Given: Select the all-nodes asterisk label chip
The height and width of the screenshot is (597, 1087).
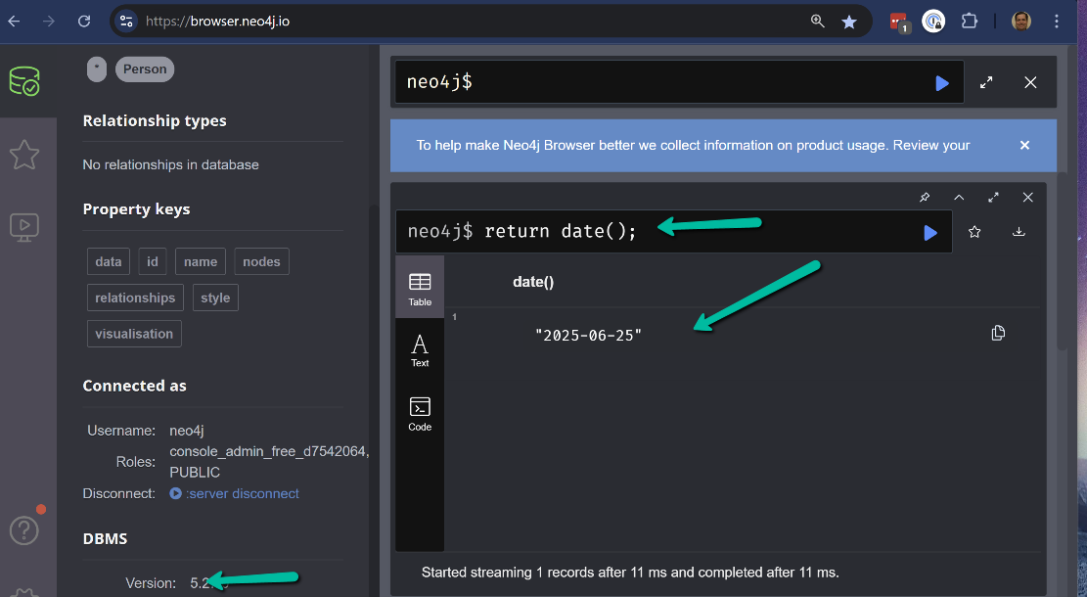Looking at the screenshot, I should pos(97,69).
